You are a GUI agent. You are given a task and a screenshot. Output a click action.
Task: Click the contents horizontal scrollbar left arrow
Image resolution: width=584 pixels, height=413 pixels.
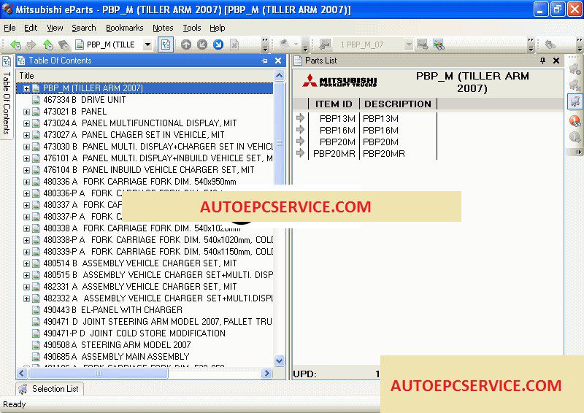click(x=22, y=373)
